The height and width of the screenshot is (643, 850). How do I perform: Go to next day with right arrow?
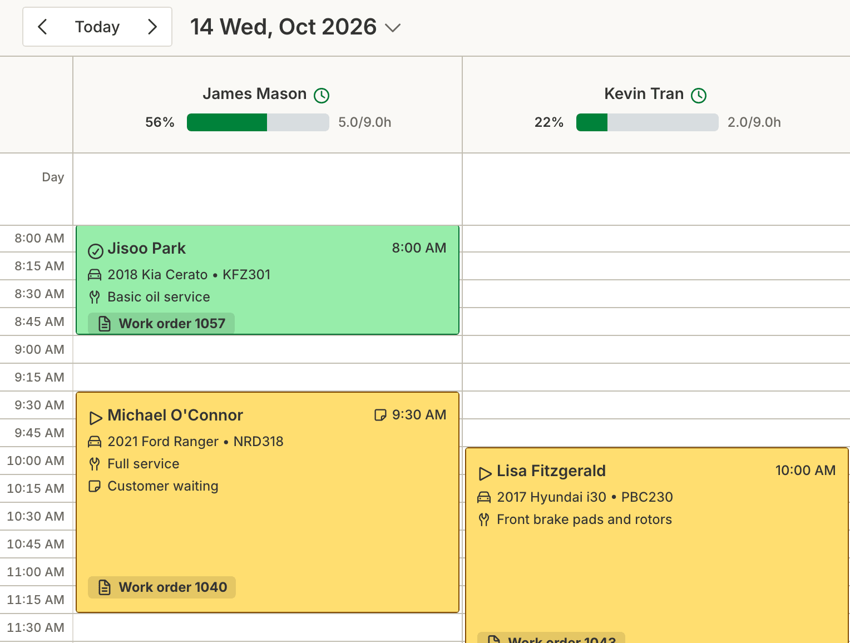tap(152, 27)
